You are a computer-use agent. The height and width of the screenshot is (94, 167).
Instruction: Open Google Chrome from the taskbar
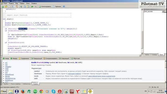[x=41, y=91]
